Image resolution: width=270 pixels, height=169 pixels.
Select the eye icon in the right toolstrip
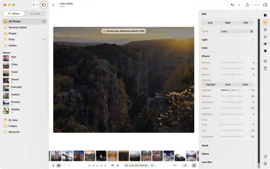point(265,44)
